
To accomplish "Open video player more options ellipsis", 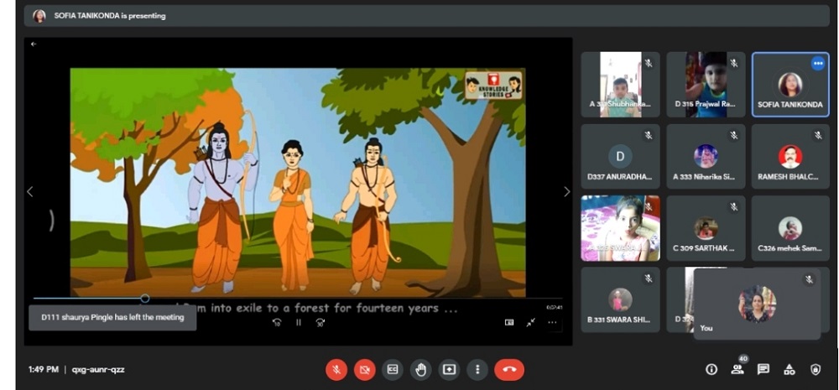I will click(552, 322).
